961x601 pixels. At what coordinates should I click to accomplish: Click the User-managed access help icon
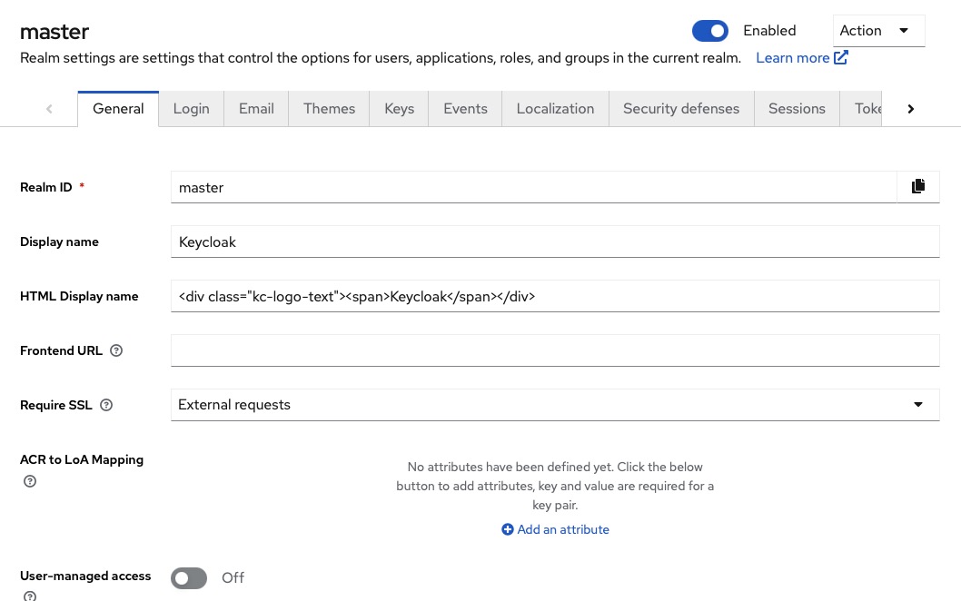pyautogui.click(x=30, y=596)
